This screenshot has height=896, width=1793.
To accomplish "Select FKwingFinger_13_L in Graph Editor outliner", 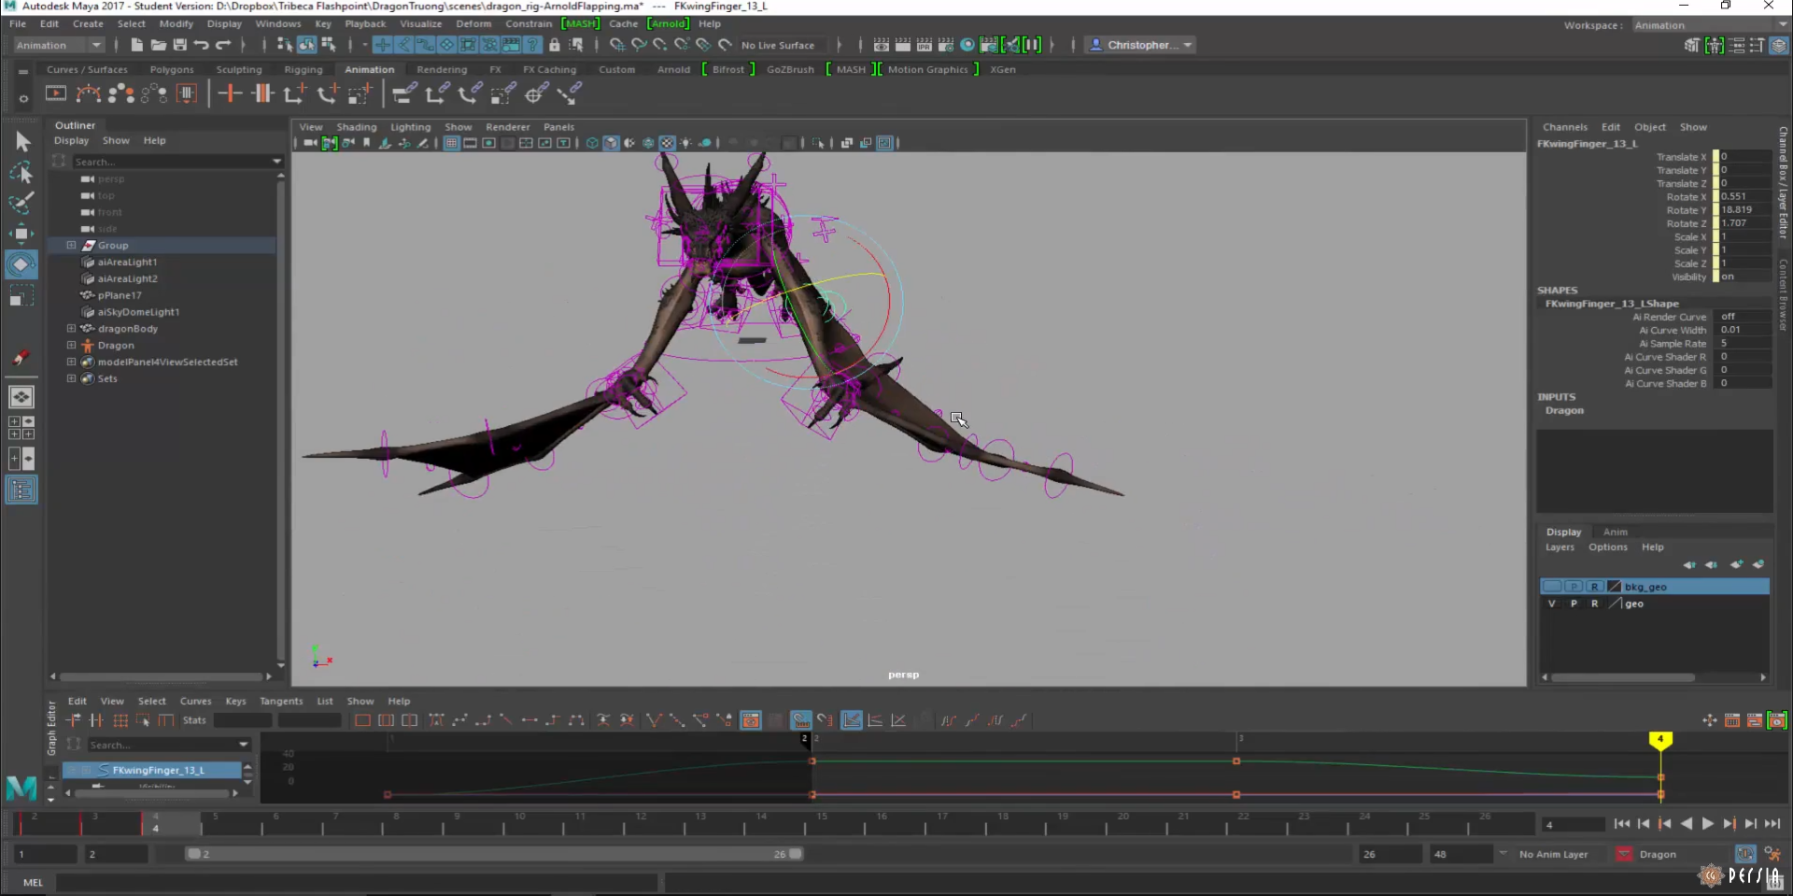I will click(x=152, y=770).
